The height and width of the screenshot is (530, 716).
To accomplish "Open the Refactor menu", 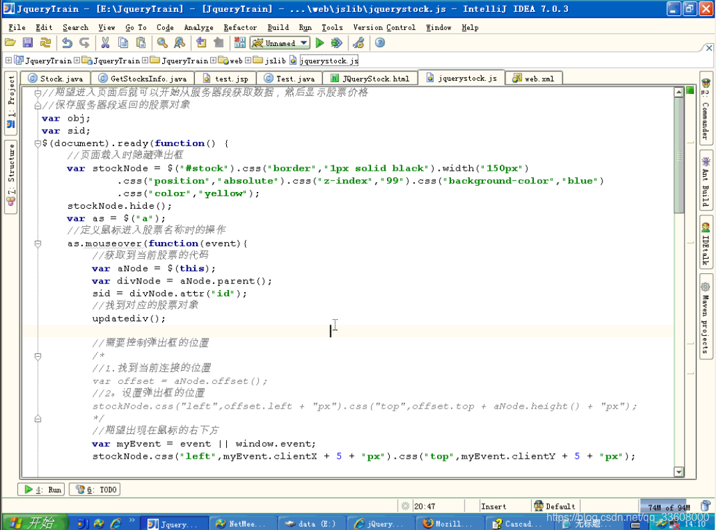I will pyautogui.click(x=240, y=27).
